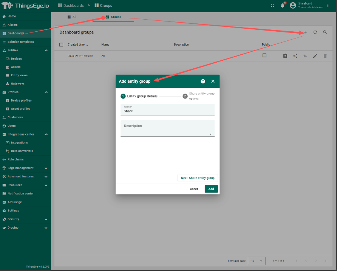Toggle the Public checkbox for All group

pyautogui.click(x=264, y=55)
